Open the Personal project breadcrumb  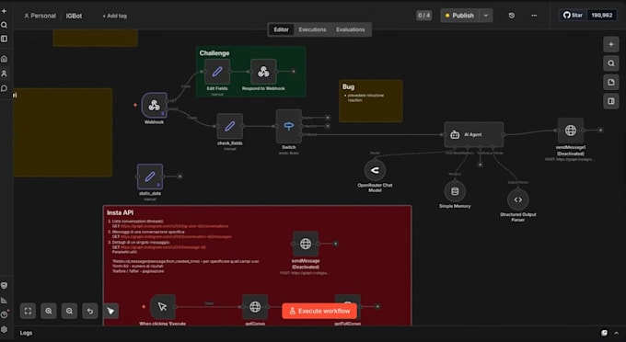tap(40, 16)
